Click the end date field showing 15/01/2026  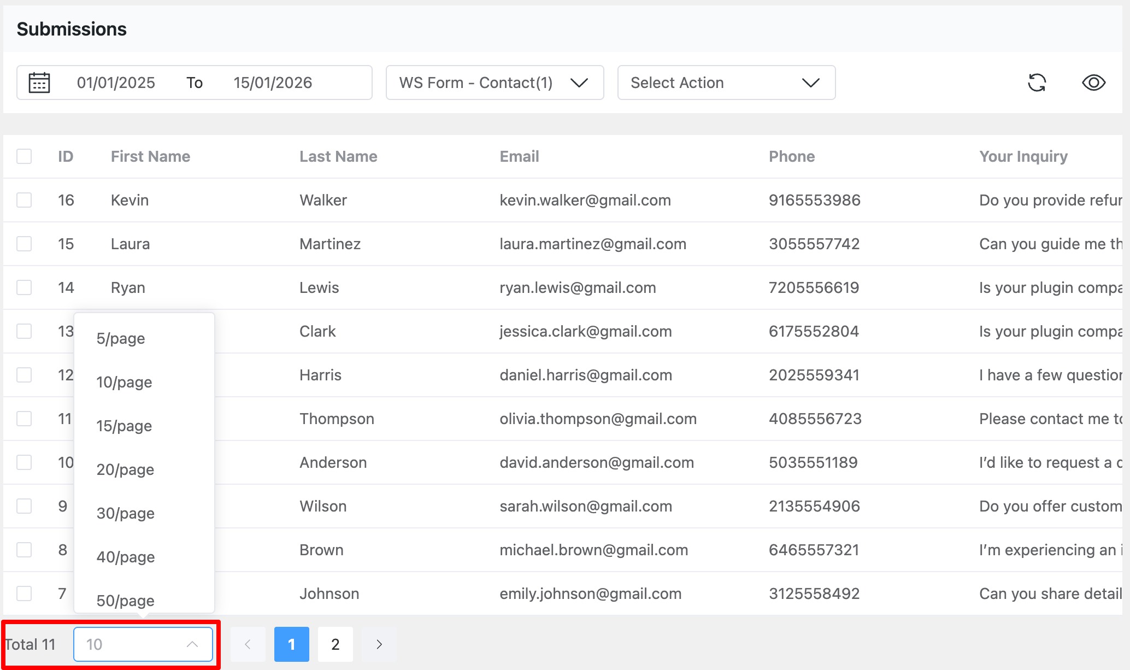[x=273, y=83]
